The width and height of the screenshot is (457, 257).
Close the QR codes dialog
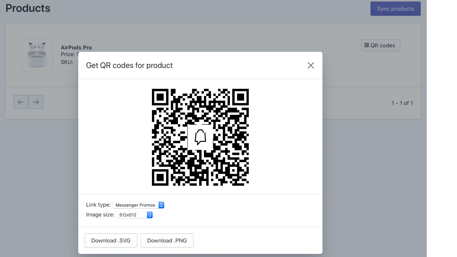coord(311,65)
